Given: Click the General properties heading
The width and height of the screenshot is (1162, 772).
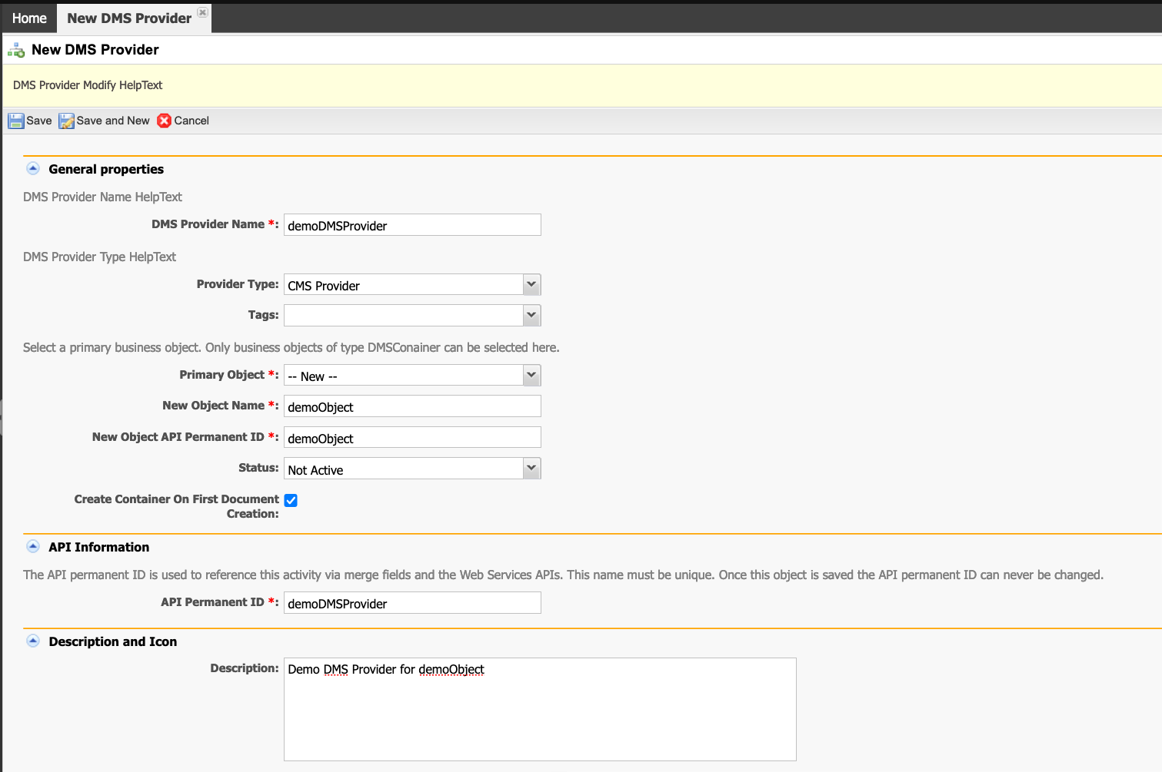Looking at the screenshot, I should 106,169.
